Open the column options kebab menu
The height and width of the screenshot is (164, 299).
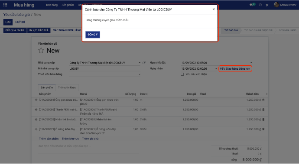(266, 94)
